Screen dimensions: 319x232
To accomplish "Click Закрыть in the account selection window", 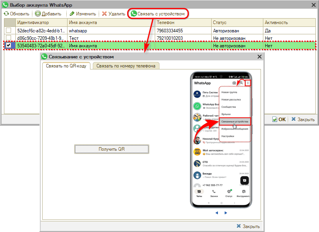I will 303,120.
